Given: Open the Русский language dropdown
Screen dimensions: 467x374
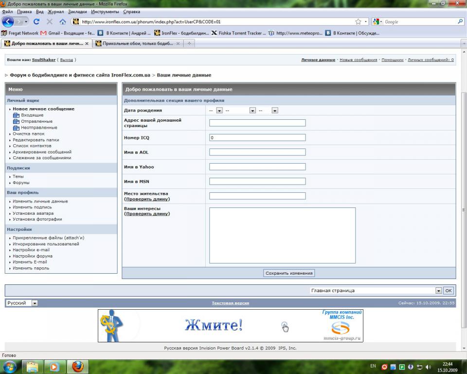Looking at the screenshot, I should (x=35, y=303).
